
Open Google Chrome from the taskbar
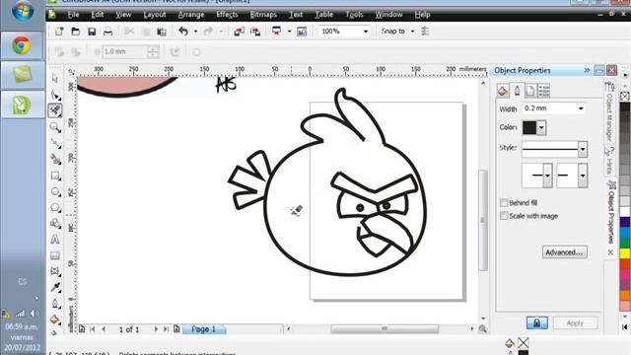coord(22,45)
